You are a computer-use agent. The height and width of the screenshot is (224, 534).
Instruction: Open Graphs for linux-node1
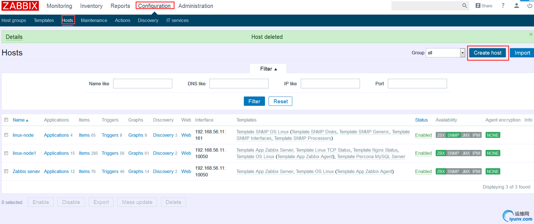[x=136, y=153]
